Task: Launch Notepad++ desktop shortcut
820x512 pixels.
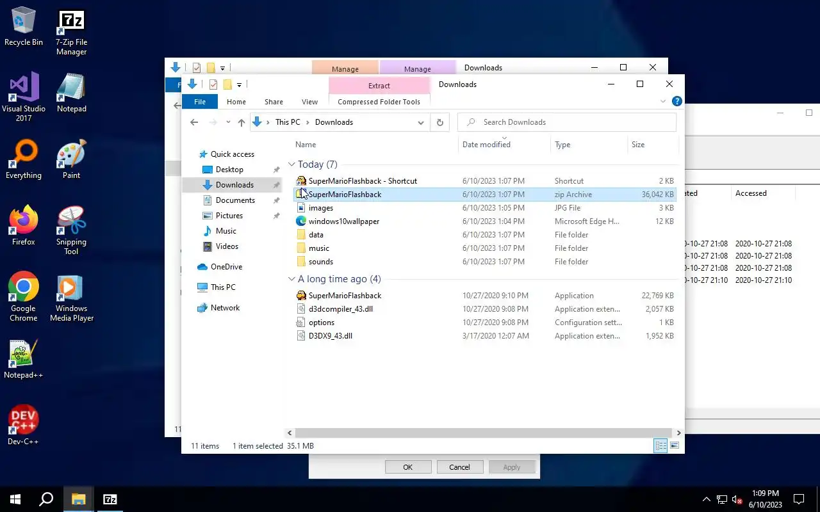Action: (24, 360)
